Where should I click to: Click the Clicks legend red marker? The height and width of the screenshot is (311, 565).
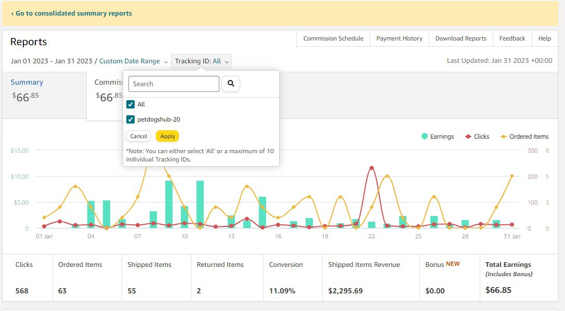pos(468,137)
